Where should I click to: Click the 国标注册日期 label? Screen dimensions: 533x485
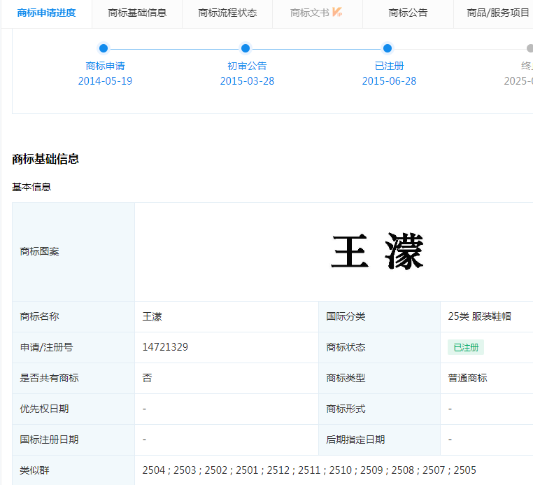tap(49, 440)
